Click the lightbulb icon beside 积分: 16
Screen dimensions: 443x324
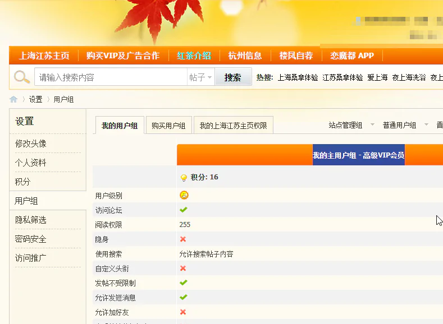pos(184,177)
